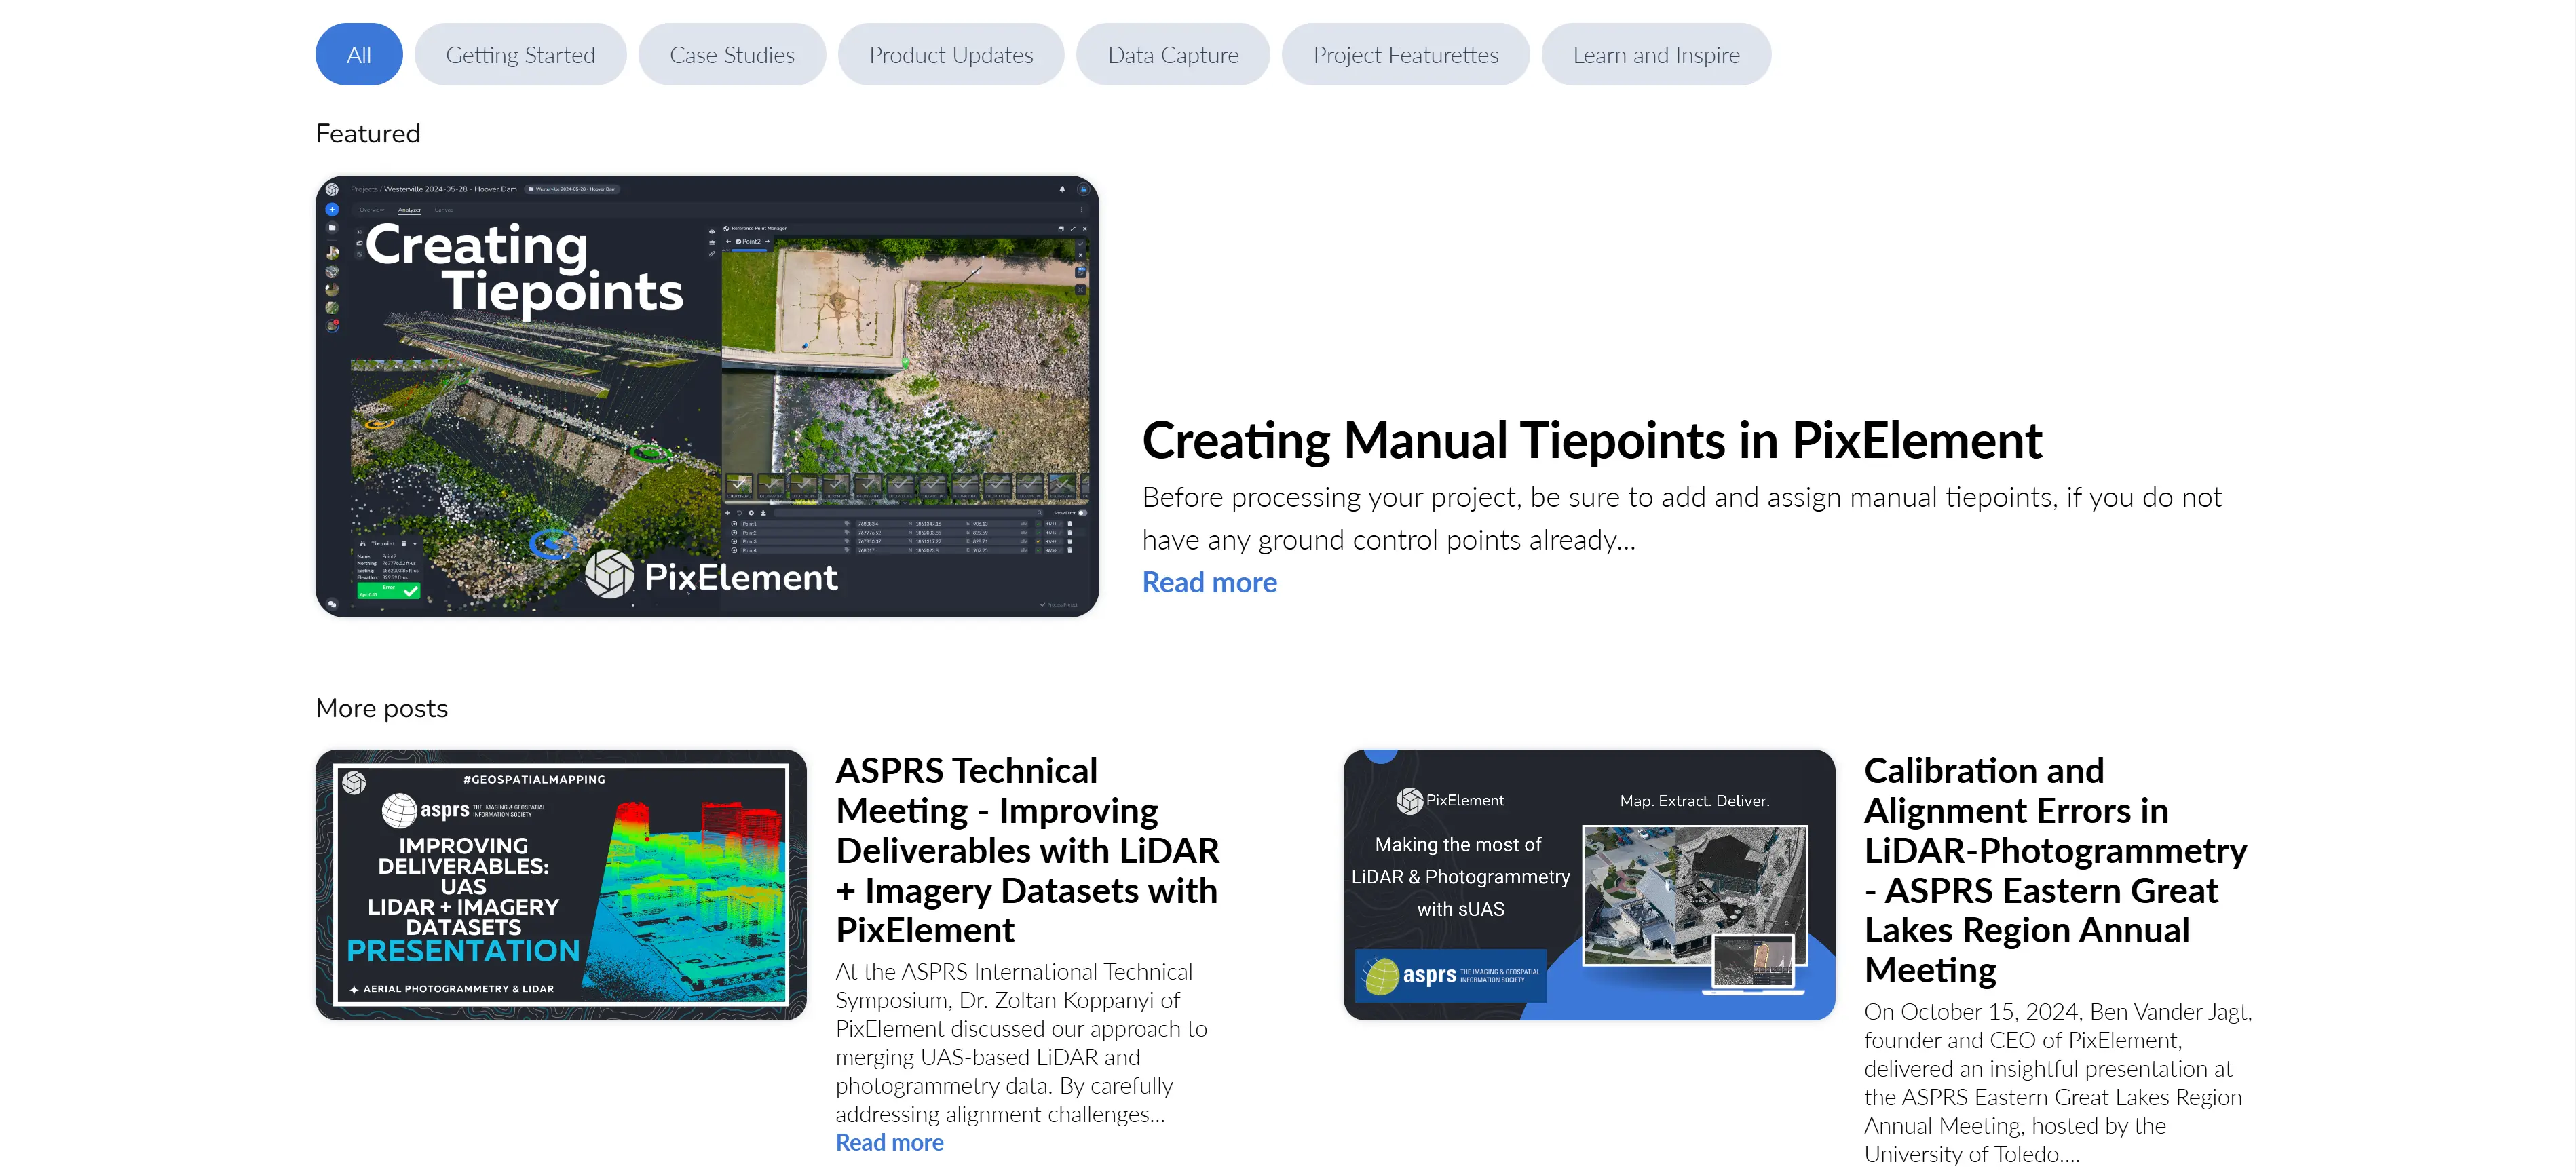Image resolution: width=2576 pixels, height=1173 pixels.
Task: Toggle the eye visibility icon in the Analyzer panel
Action: pyautogui.click(x=712, y=232)
